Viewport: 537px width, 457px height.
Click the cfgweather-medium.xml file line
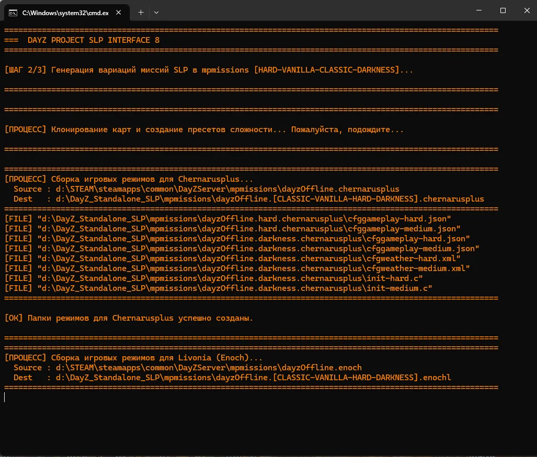pyautogui.click(x=237, y=268)
